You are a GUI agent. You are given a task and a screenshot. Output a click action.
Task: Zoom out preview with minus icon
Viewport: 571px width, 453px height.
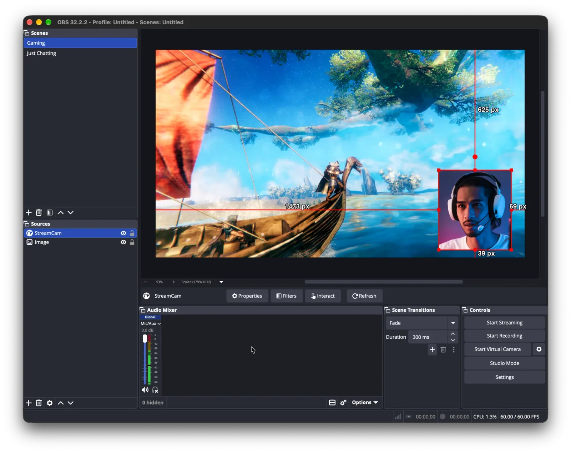pyautogui.click(x=145, y=282)
